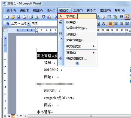Click the font name box showing 宋体
This screenshot has height=118, width=131.
pyautogui.click(x=44, y=23)
